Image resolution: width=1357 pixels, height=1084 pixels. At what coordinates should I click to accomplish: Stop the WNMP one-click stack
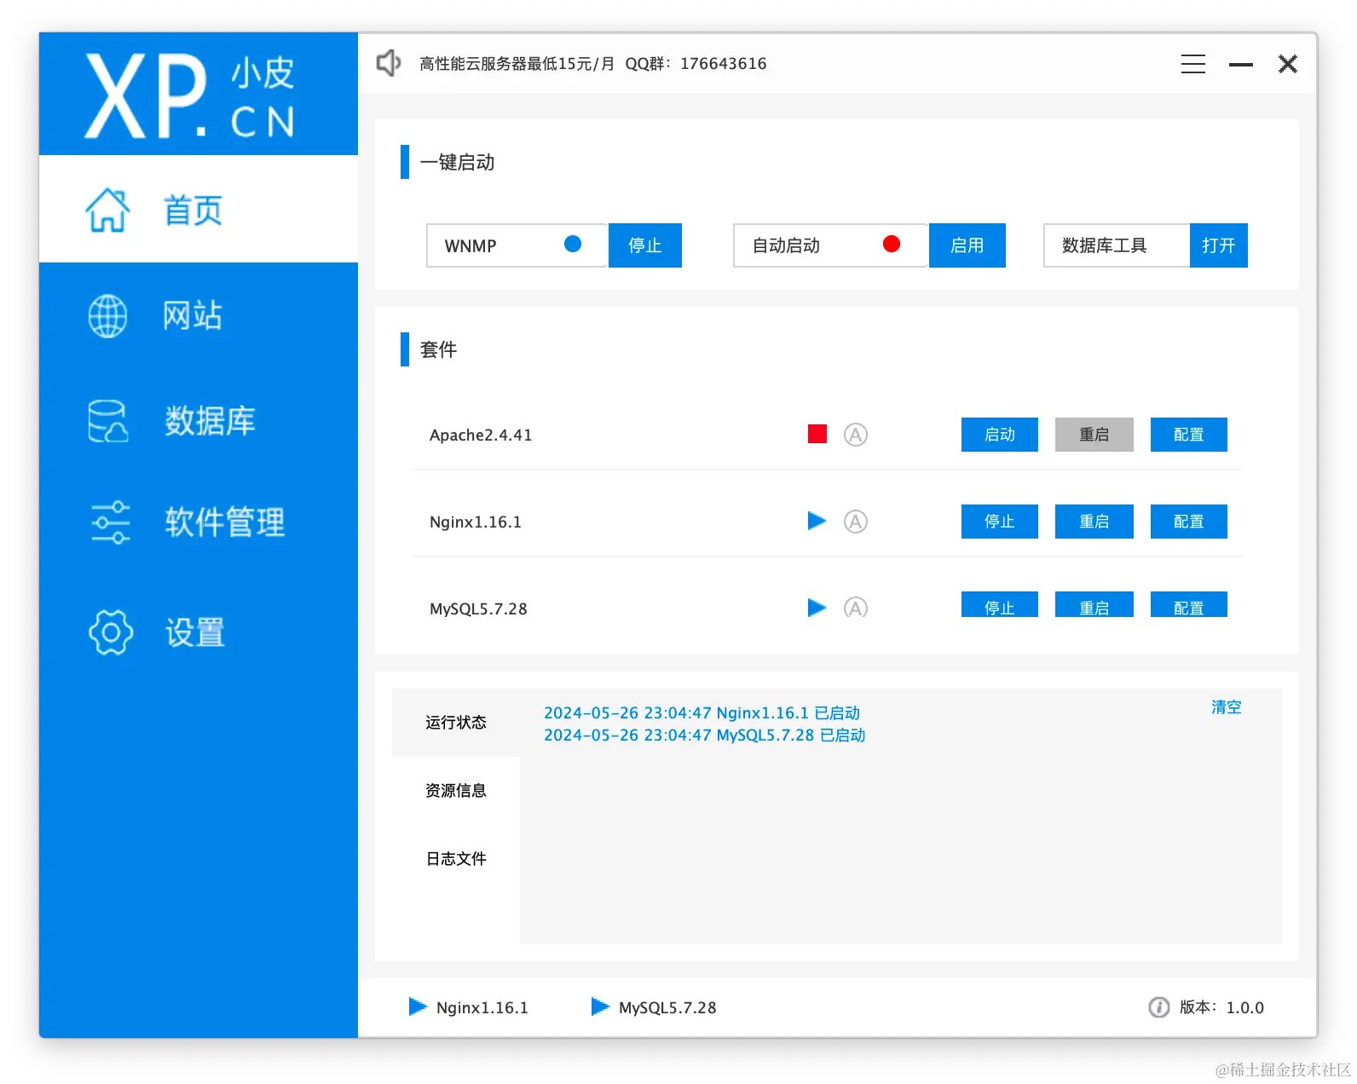(x=645, y=245)
